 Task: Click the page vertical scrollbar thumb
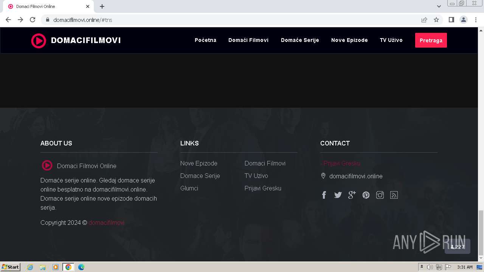pyautogui.click(x=481, y=232)
